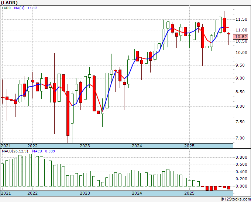Click 2021 on the price chart timeline
This screenshot has height=202, width=251.
pos(6,146)
